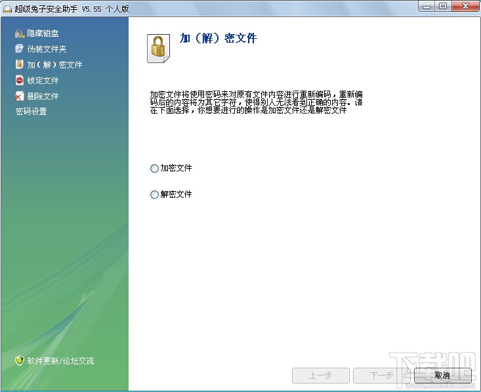Close the 超级兔子安全助手 window
Viewport: 481px width, 392px height.
click(465, 6)
